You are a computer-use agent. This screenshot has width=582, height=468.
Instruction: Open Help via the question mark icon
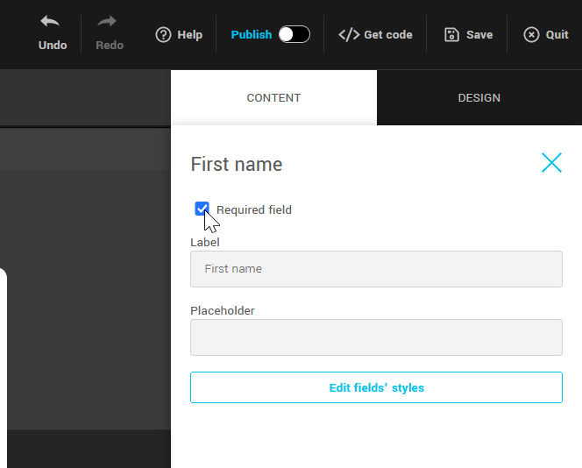[x=163, y=35]
